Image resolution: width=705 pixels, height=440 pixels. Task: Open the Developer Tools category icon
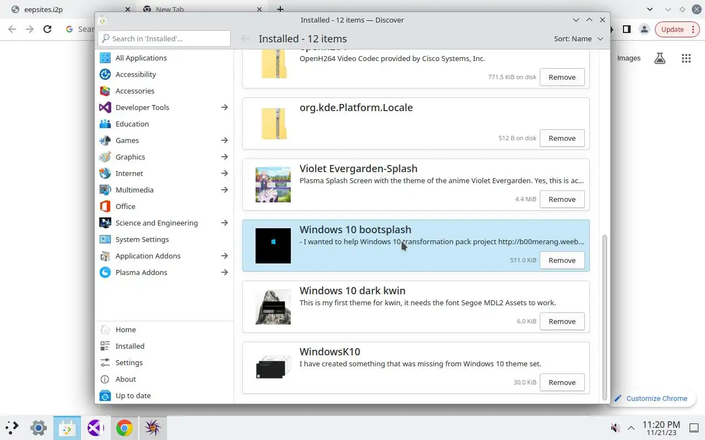tap(105, 107)
